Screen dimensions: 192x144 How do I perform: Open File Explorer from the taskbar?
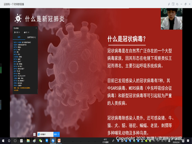click(28, 140)
